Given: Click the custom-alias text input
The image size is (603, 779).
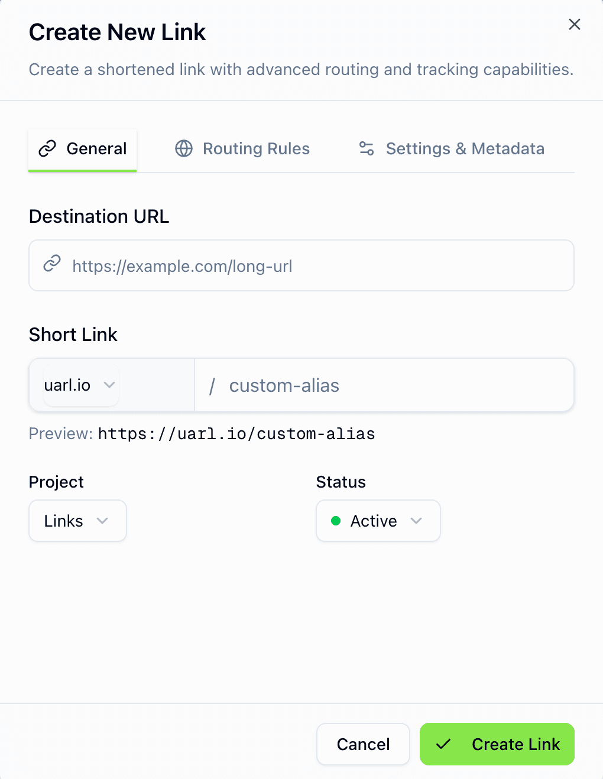Looking at the screenshot, I should click(384, 385).
